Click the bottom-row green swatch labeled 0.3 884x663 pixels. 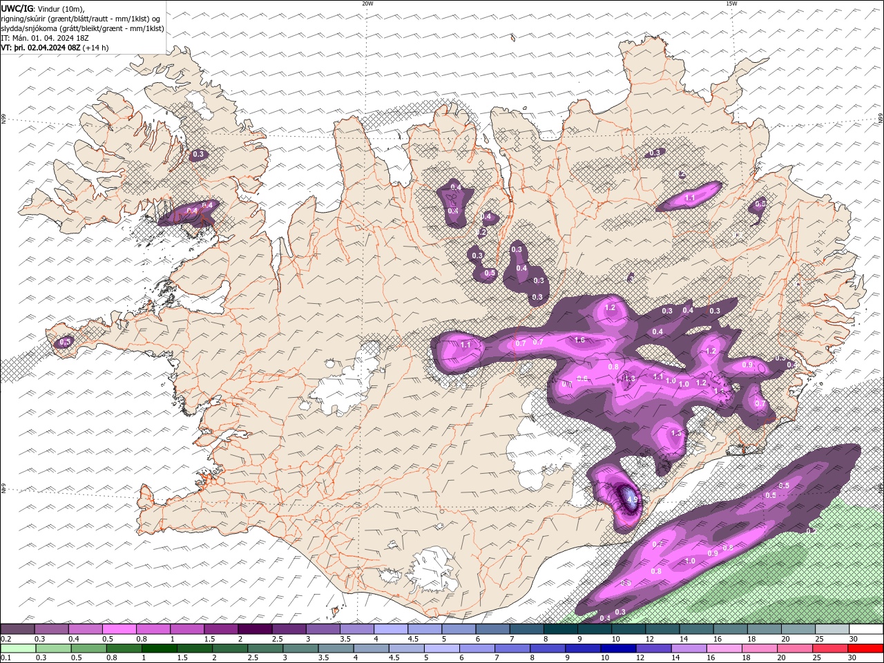pyautogui.click(x=52, y=648)
